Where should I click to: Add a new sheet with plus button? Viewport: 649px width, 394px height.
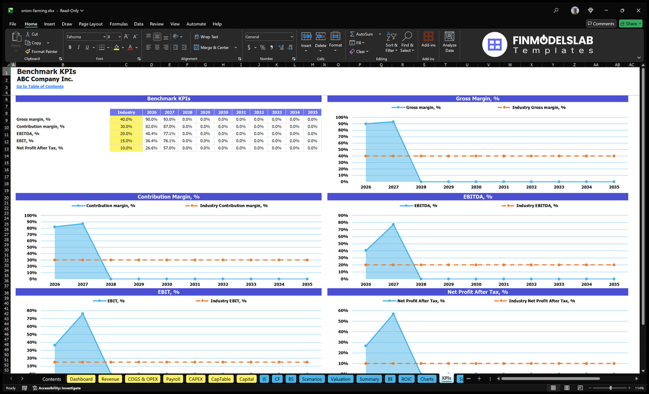479,379
